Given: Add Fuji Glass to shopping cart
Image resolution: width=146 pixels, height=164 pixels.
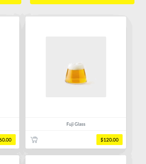Looking at the screenshot, I should coord(34,140).
